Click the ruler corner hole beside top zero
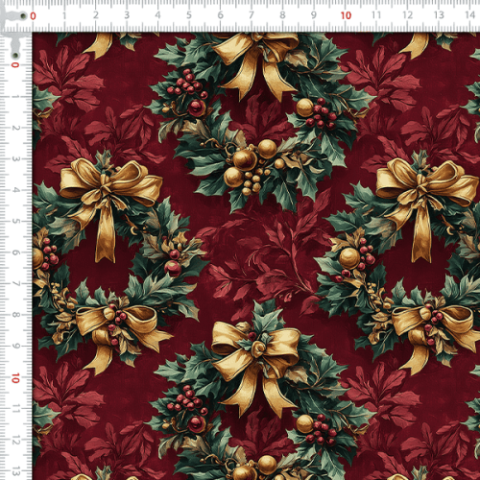480x480 pixels. [23, 16]
